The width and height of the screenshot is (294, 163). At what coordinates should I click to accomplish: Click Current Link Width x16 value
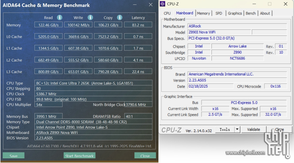point(215,108)
